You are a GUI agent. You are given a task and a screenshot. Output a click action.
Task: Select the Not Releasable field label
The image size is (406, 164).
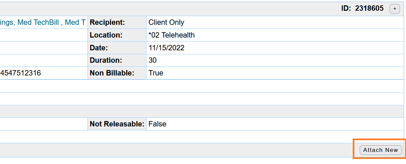[x=117, y=124]
